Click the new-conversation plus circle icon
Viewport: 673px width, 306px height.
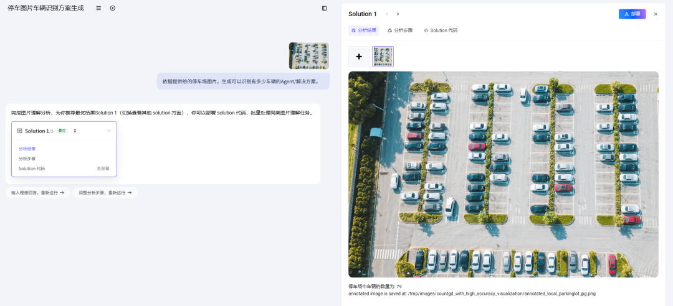coord(112,8)
